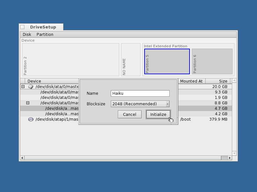Select the partition row mounted at /boot
This screenshot has height=192, width=257.
[x=206, y=119]
